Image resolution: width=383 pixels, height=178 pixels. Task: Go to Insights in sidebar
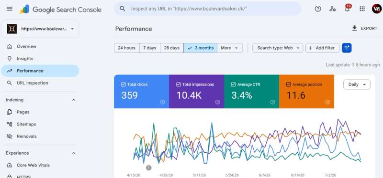(x=40, y=58)
